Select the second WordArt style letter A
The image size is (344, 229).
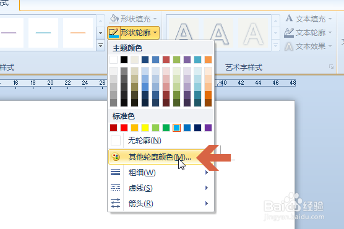pyautogui.click(x=218, y=33)
